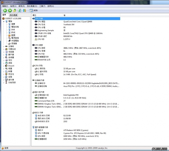Click the green Back arrow toolbar icon
169x151 pixels.
[5, 11]
